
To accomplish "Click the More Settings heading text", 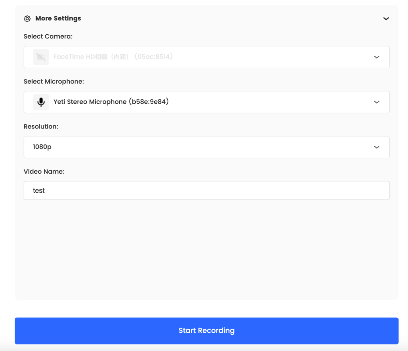I will click(58, 18).
